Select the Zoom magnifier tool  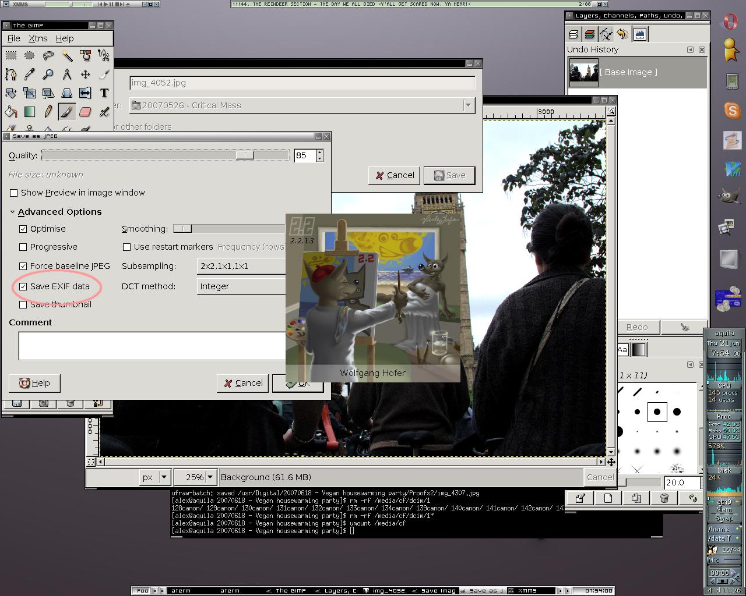coord(48,74)
